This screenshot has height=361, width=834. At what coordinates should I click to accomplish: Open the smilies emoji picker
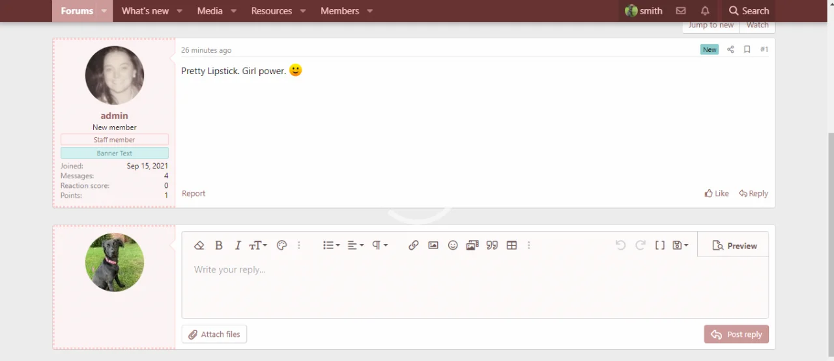coord(452,245)
